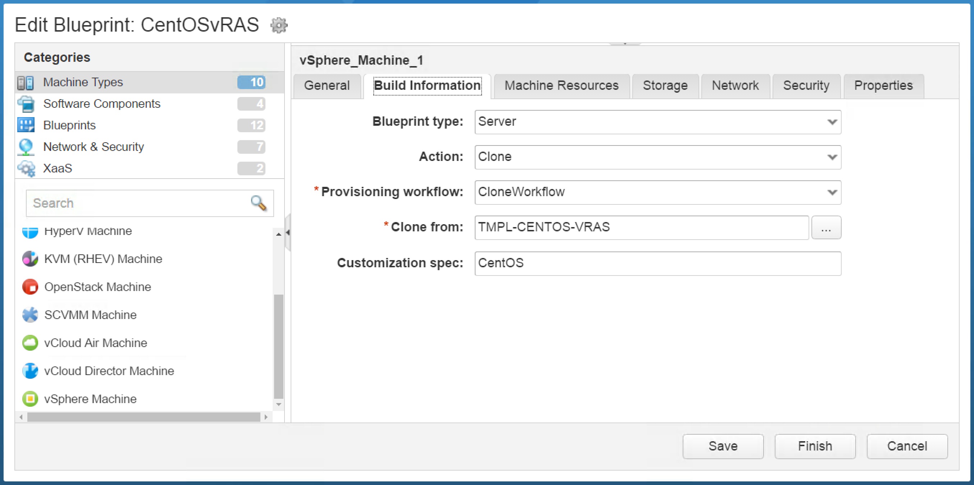Click the KVM (RHEV) Machine icon
Screen dimensions: 974x485
30,259
